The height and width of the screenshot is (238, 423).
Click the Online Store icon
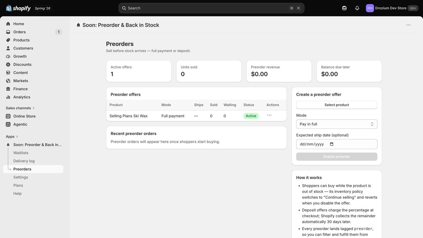click(x=8, y=116)
